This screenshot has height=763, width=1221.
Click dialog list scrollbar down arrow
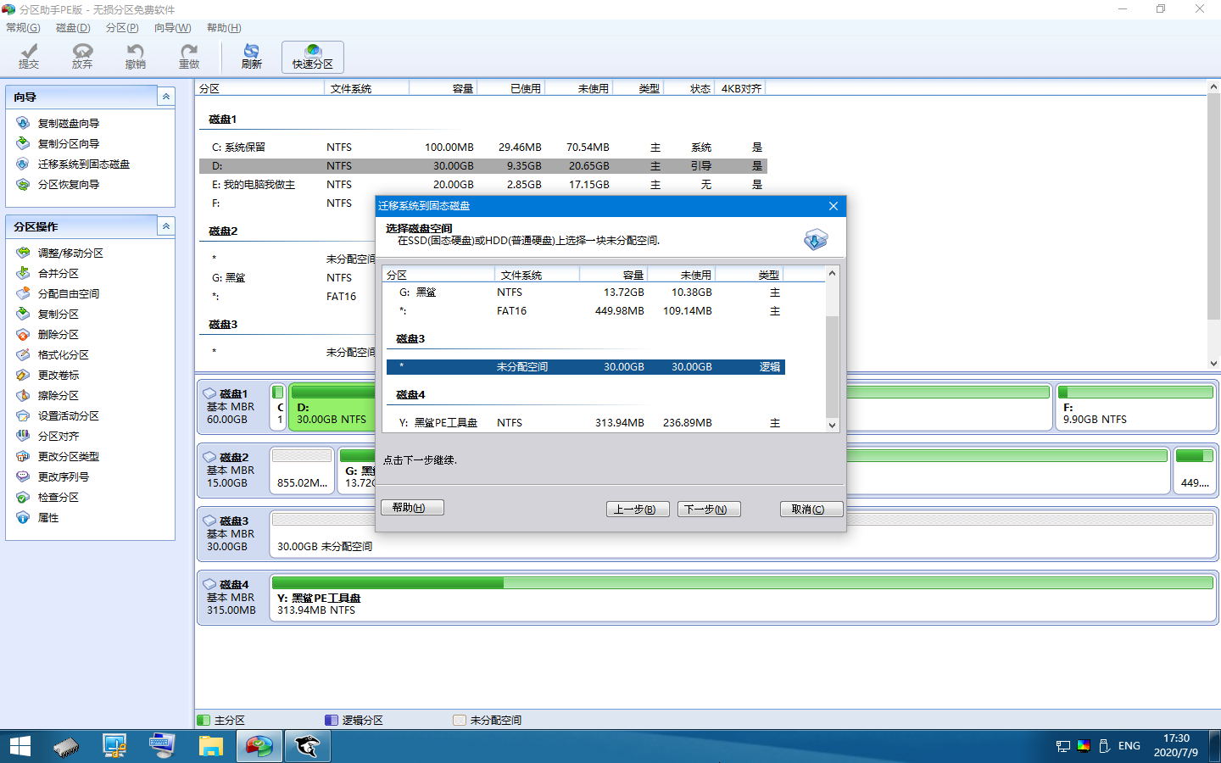pyautogui.click(x=832, y=425)
